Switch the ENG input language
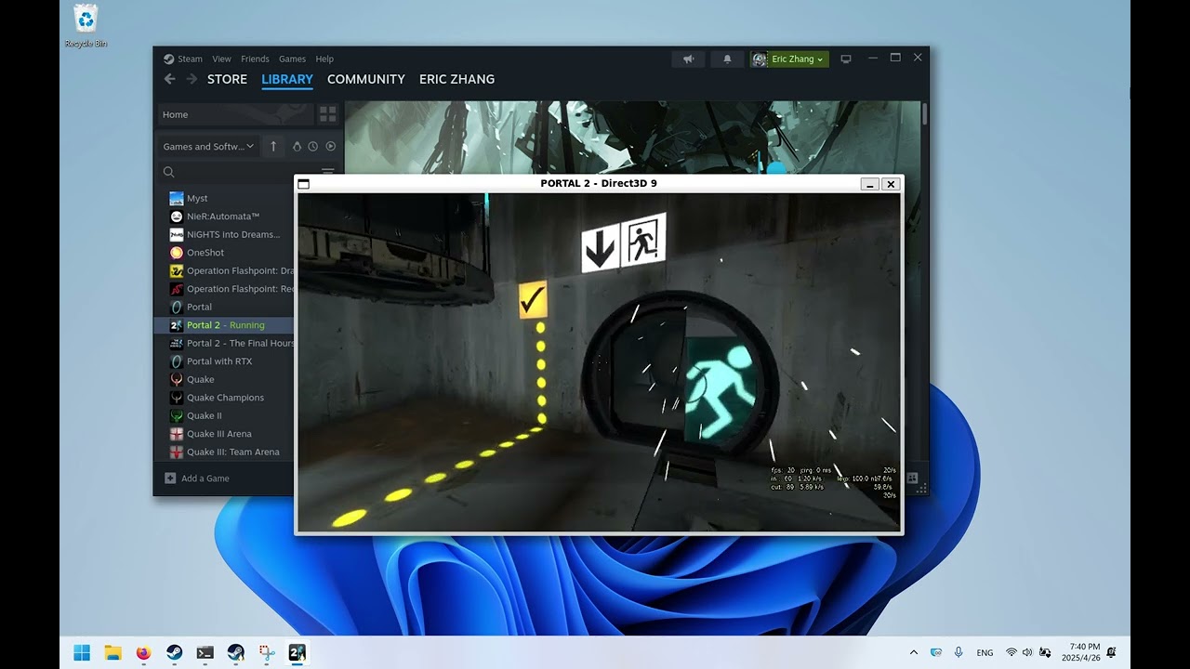 [x=985, y=653]
